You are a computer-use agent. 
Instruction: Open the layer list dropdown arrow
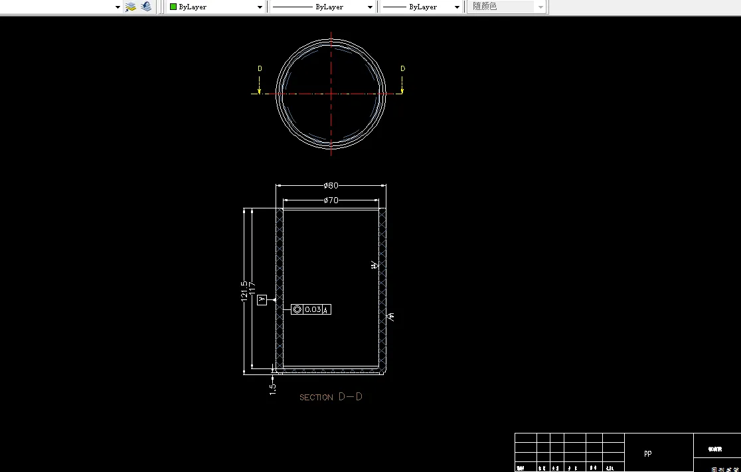coord(118,7)
